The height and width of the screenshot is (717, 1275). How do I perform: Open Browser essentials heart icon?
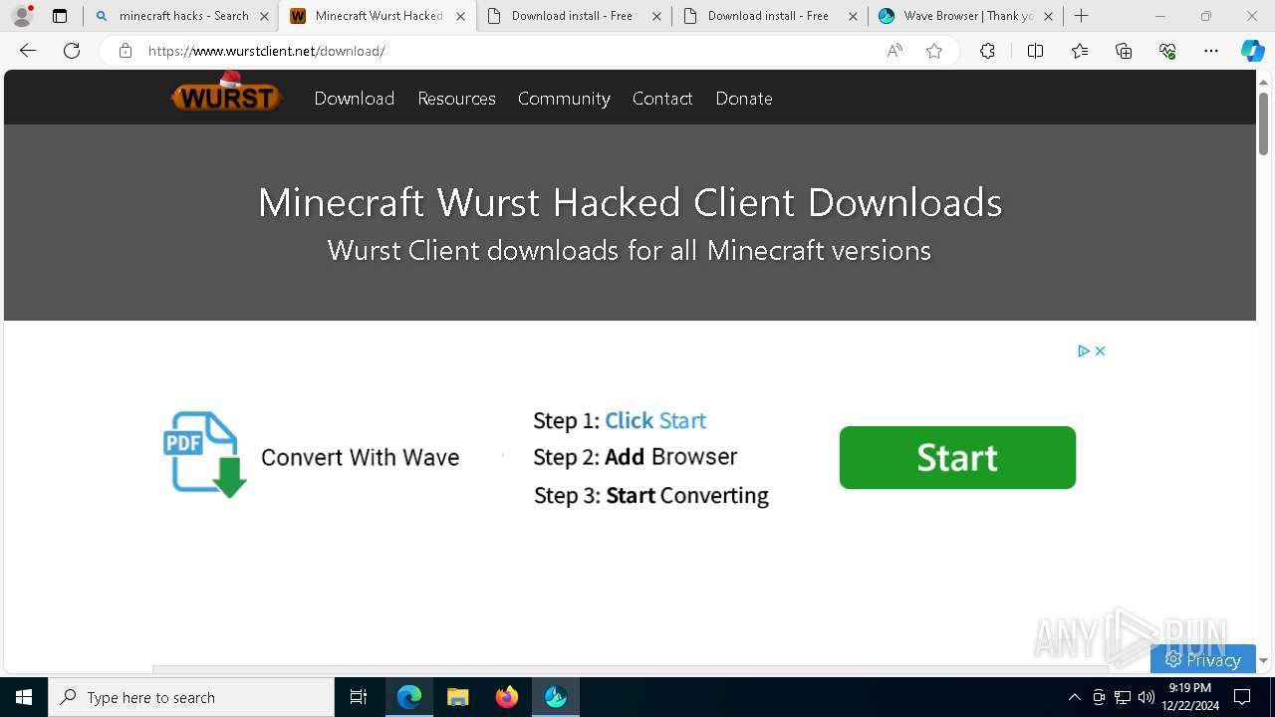point(1167,51)
